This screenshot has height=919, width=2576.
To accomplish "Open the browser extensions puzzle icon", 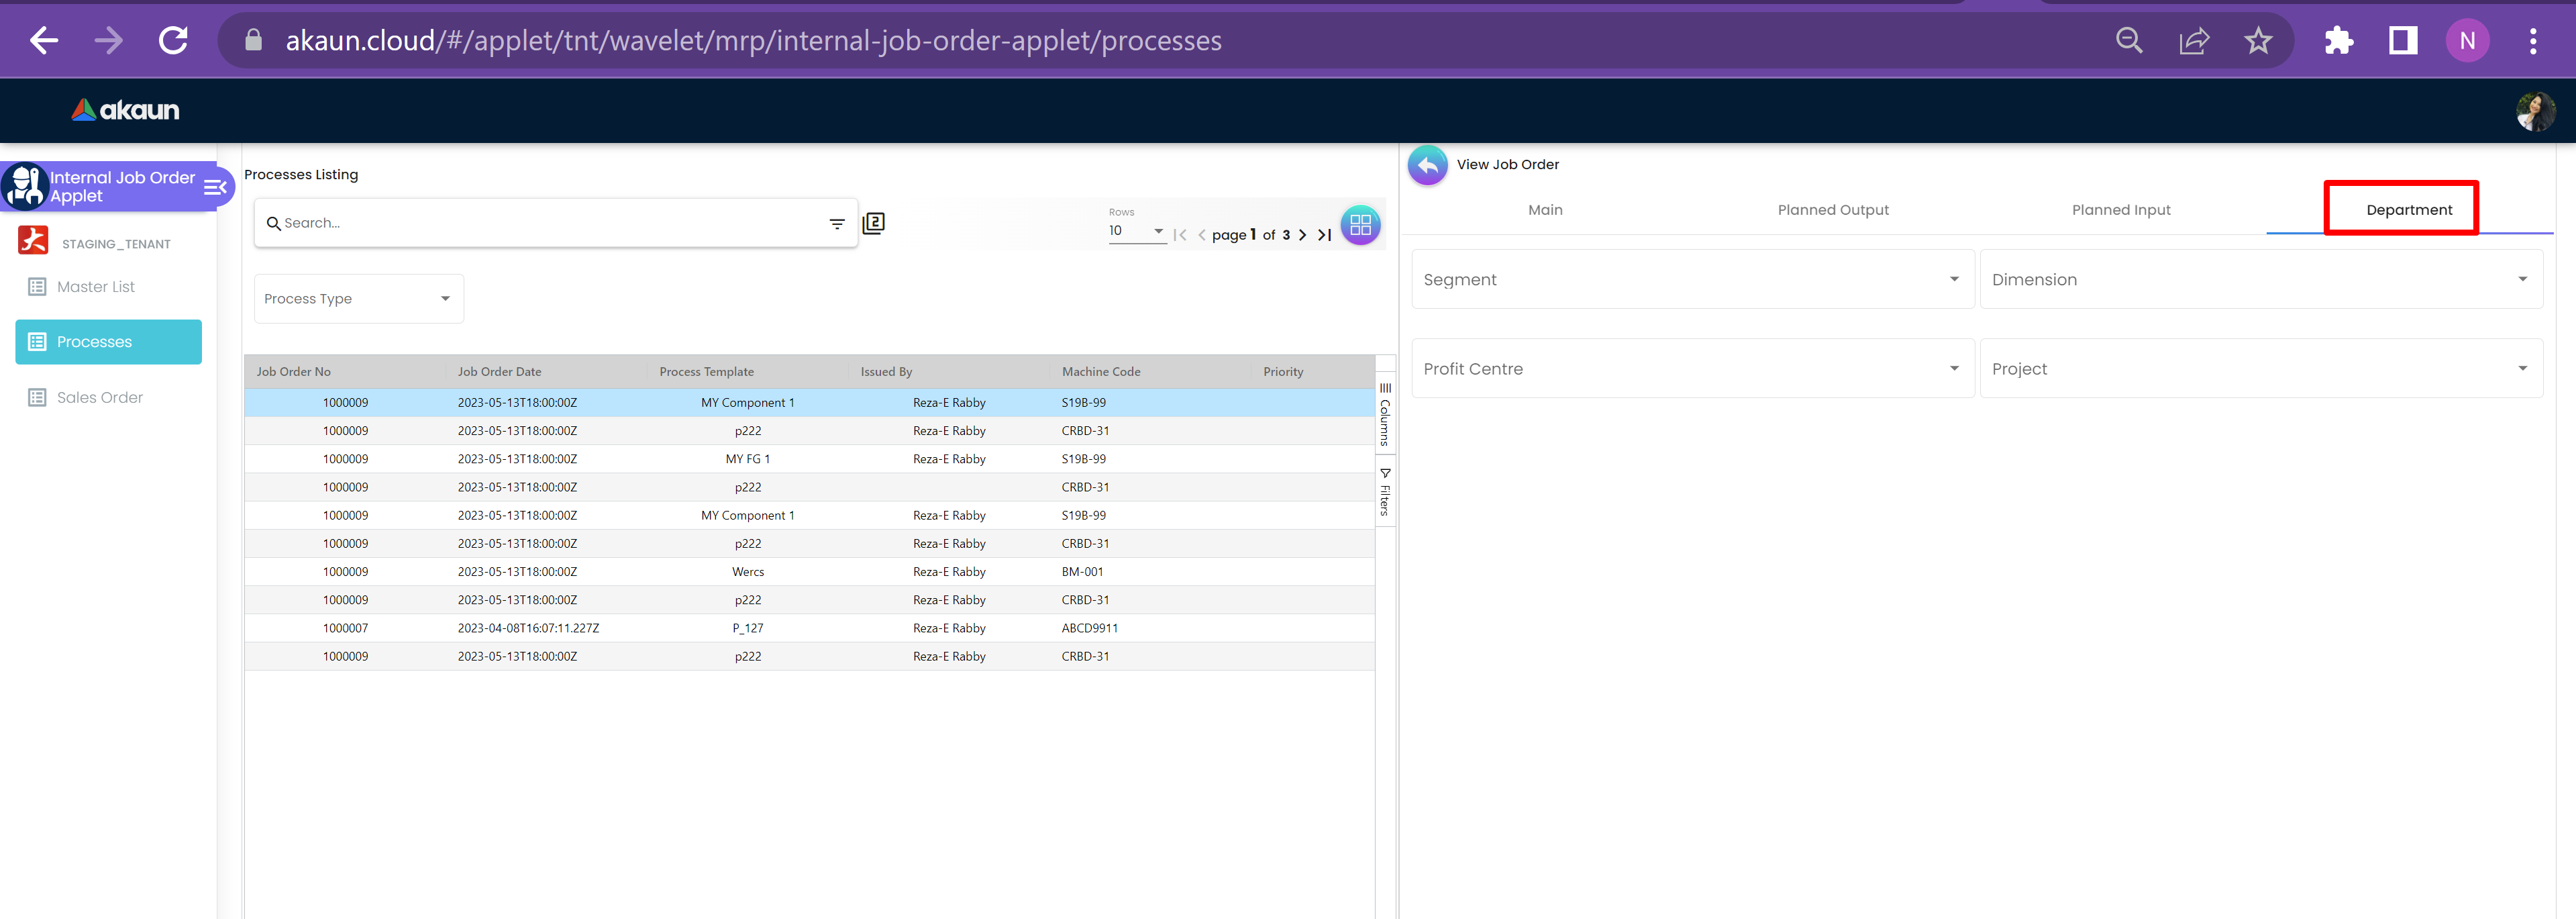I will [x=2338, y=41].
